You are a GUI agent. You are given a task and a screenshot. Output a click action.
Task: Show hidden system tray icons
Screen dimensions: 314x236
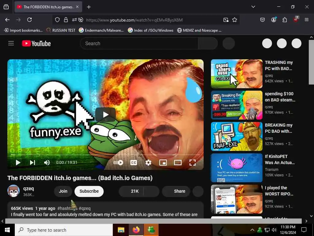coord(252,230)
